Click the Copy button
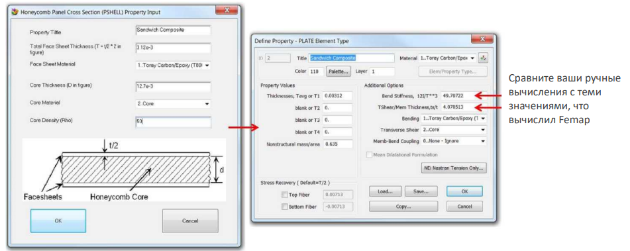The image size is (630, 251). tap(403, 207)
